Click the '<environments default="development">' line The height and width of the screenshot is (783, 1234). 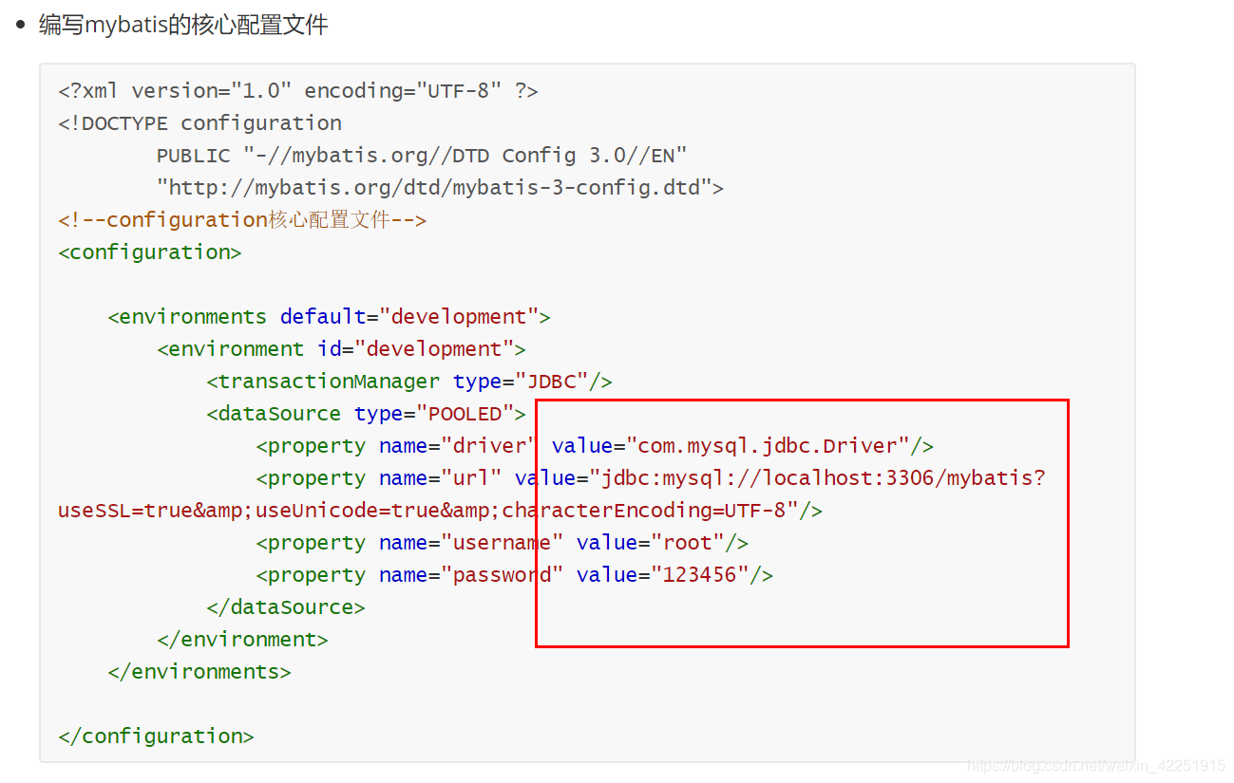coord(329,317)
